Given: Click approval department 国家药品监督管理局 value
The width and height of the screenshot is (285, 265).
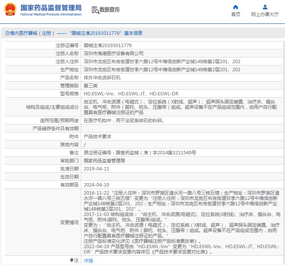Looking at the screenshot, I should point(104,161).
